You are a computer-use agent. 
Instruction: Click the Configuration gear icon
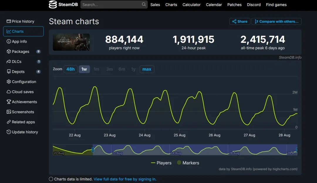[9, 82]
